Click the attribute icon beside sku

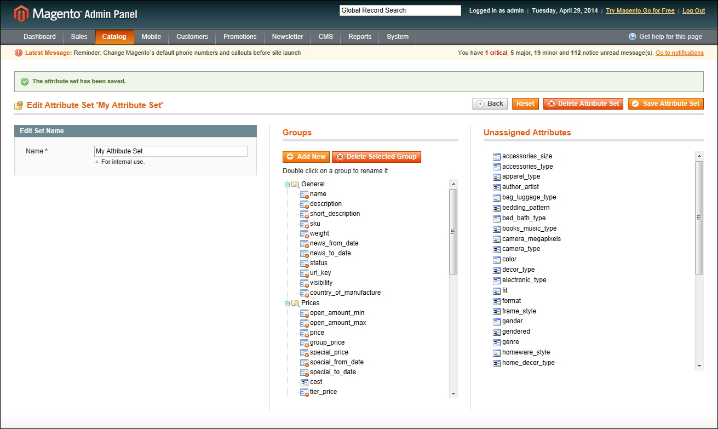[305, 224]
